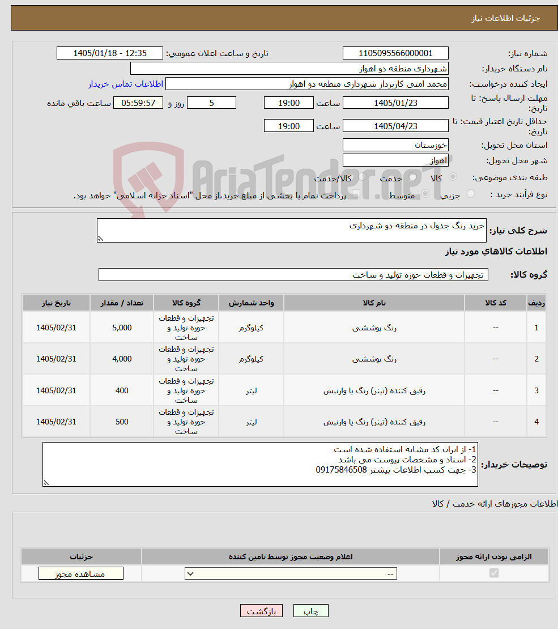Image resolution: width=558 pixels, height=629 pixels.
Task: Click the جزئیات column header in license table
Action: coord(81,557)
